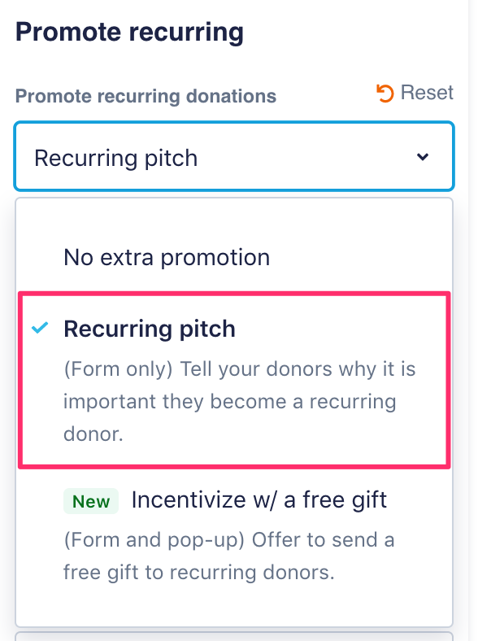Screen dimensions: 478x641
Task: Choose the Recurring pitch option title
Action: (x=150, y=329)
